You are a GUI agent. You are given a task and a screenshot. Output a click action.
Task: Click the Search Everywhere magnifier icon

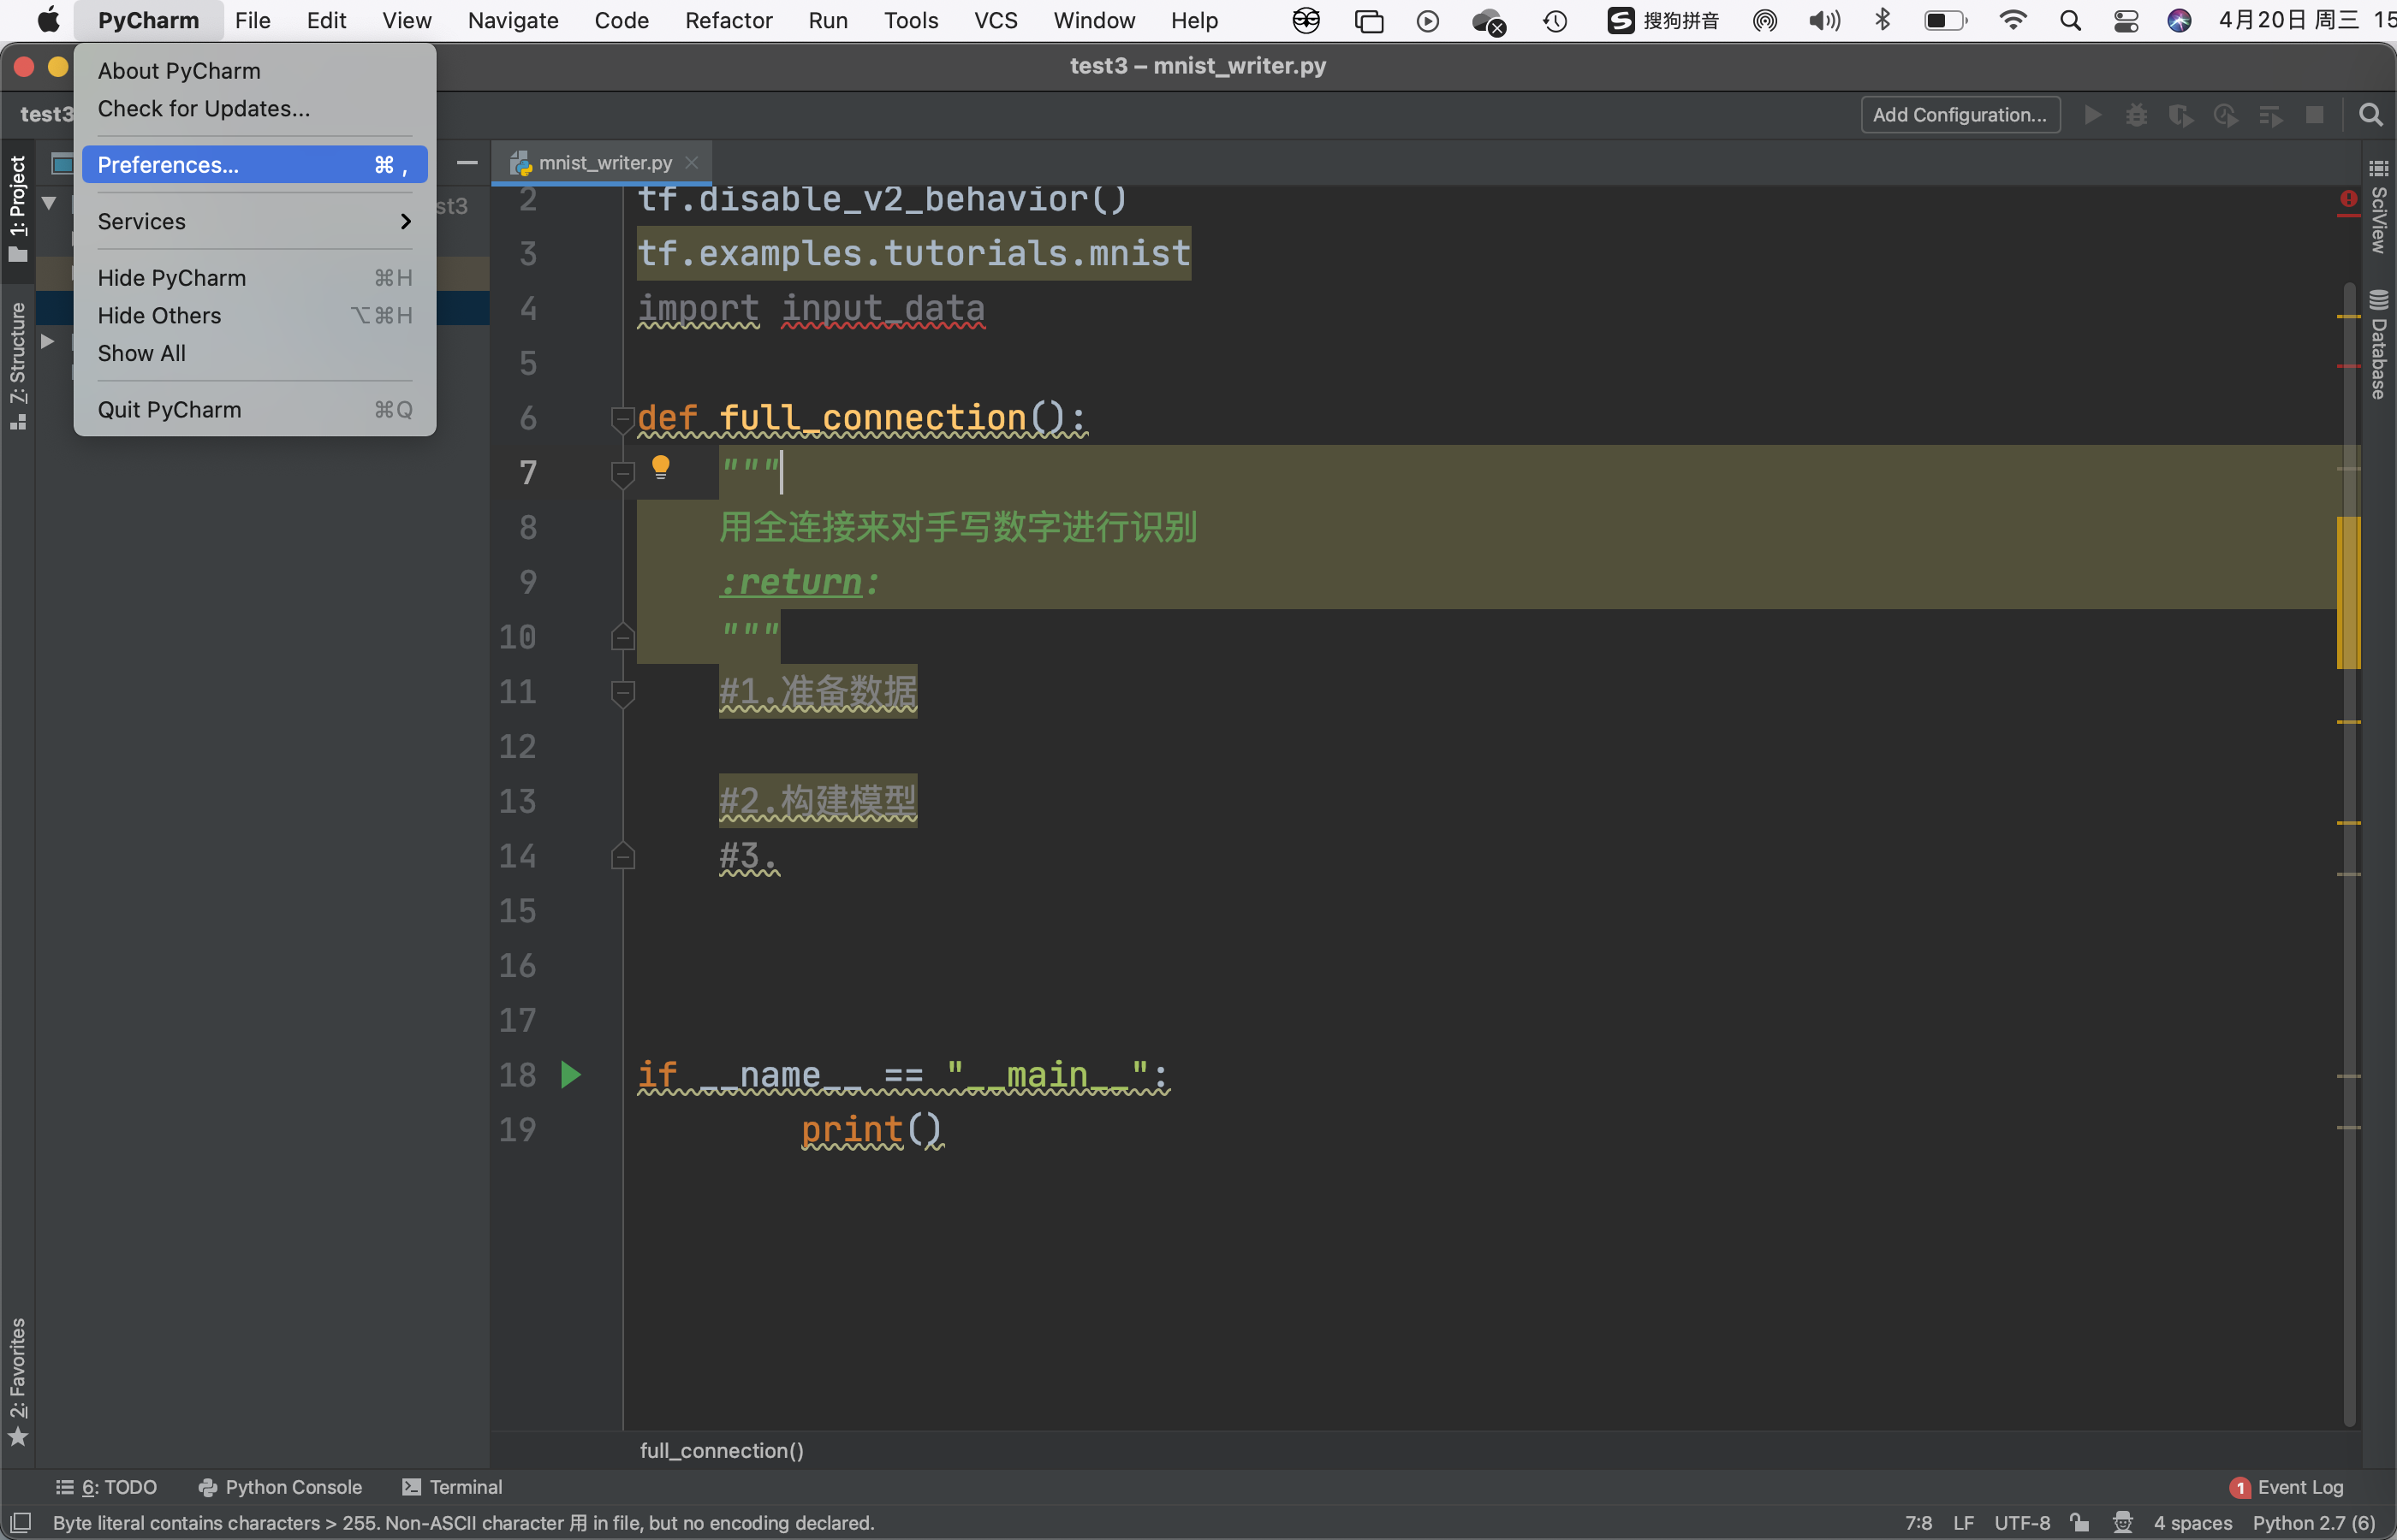(2369, 115)
